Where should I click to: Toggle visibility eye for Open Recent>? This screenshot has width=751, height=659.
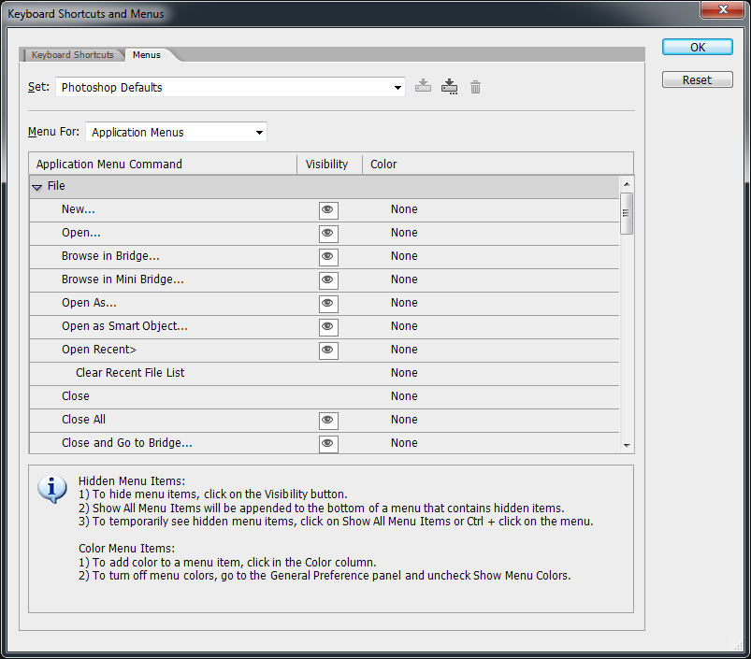point(328,351)
